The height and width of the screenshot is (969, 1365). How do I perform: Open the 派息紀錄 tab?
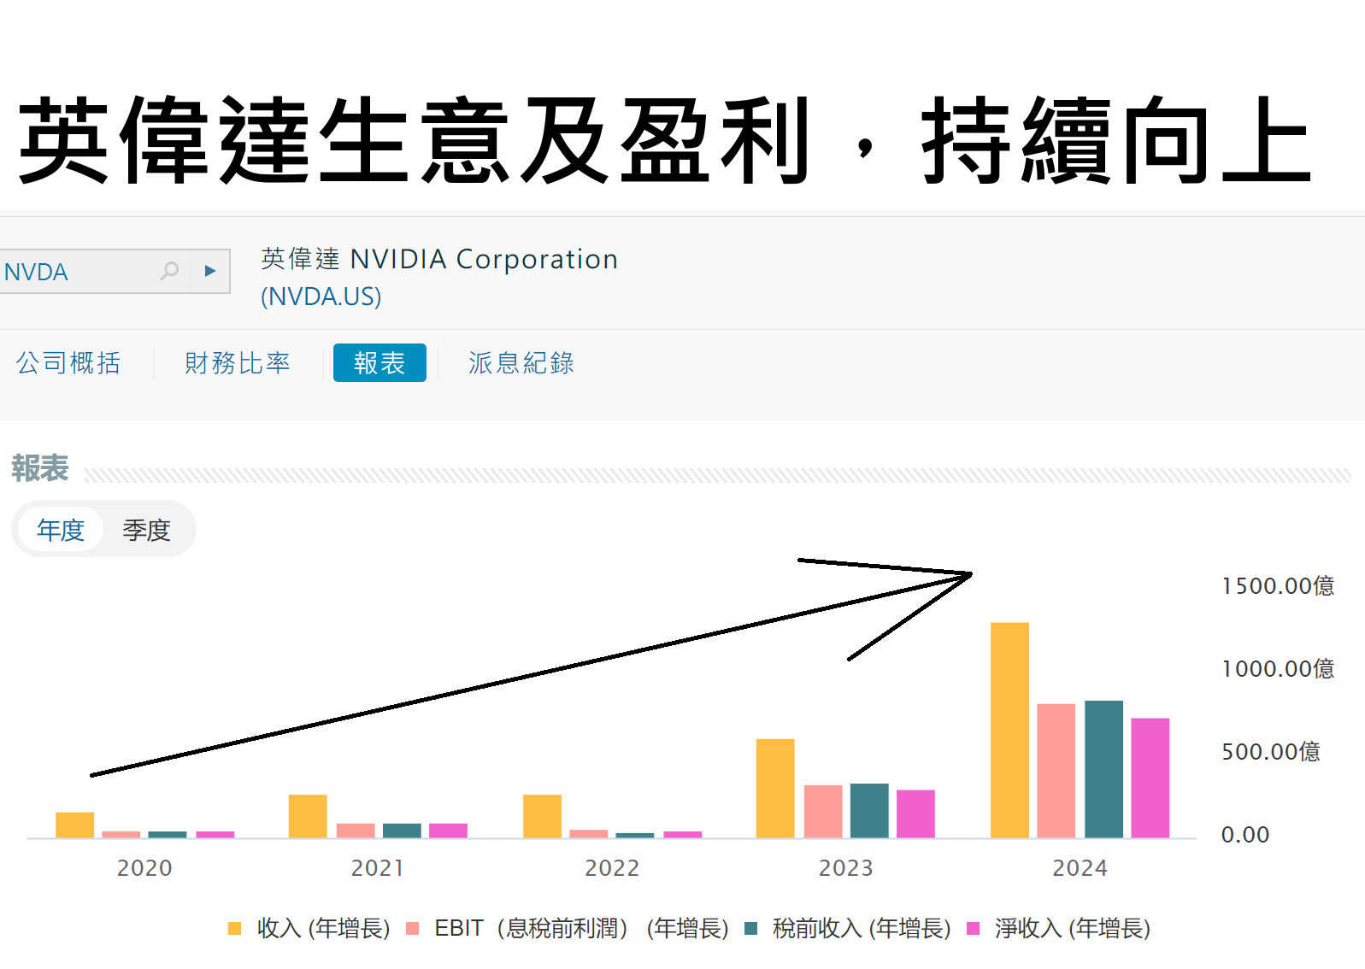coord(521,362)
